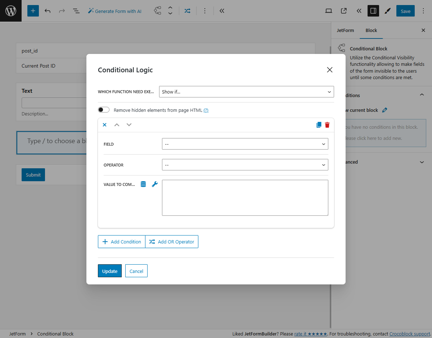The image size is (432, 338).
Task: Click the conditional logic shuffle icon in toolbar
Action: coord(187,11)
